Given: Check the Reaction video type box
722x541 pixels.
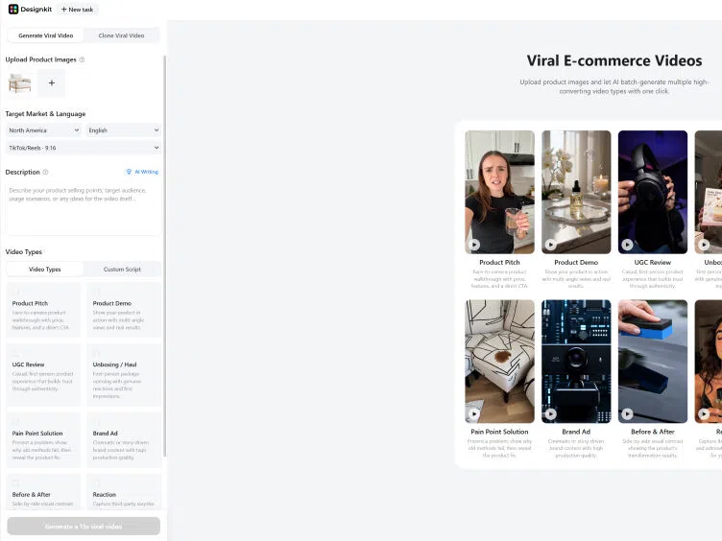Looking at the screenshot, I should click(97, 483).
